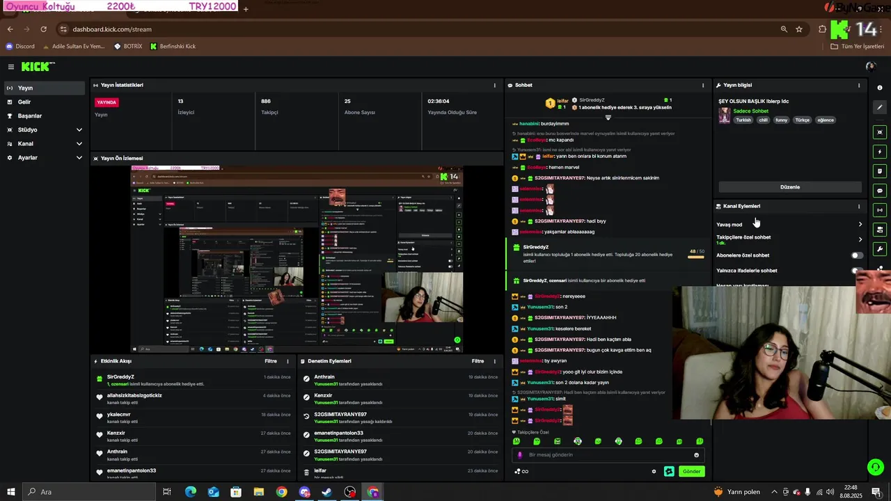Go to Başarılar in the sidebar
Image resolution: width=891 pixels, height=501 pixels.
point(45,116)
